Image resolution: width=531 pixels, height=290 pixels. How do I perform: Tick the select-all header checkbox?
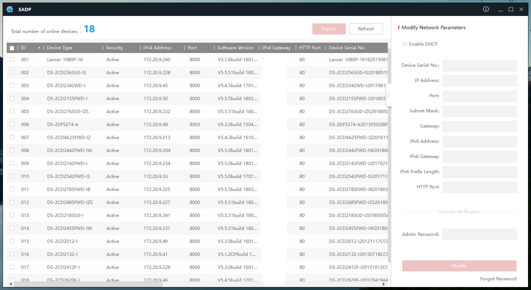(12, 48)
